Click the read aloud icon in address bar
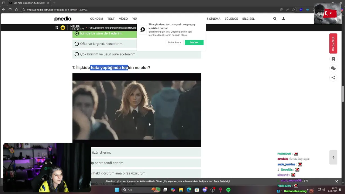Image resolution: width=345 pixels, height=194 pixels. point(287,10)
